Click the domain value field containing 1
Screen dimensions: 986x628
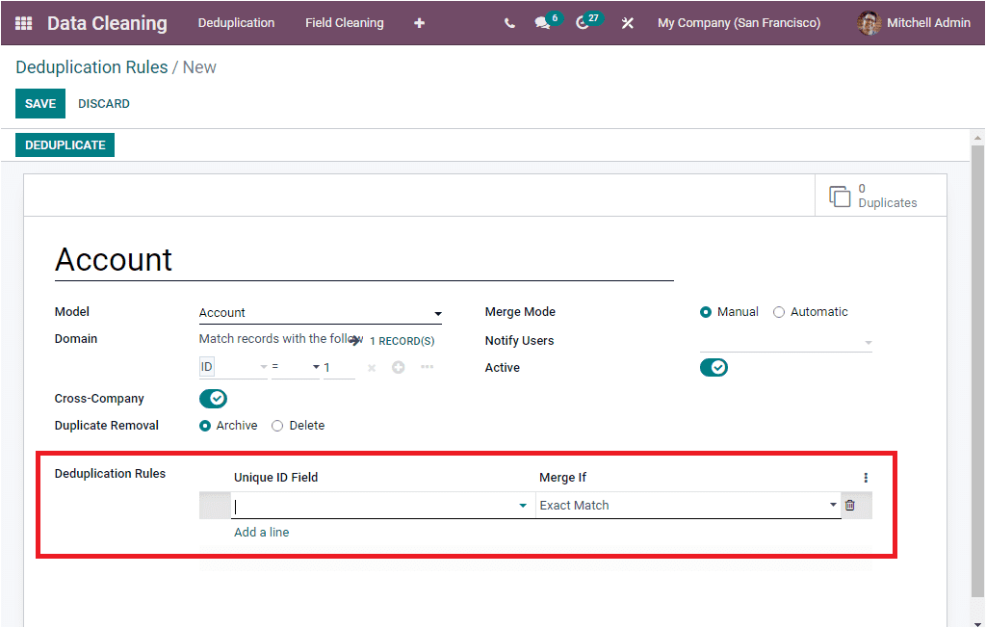pos(339,368)
